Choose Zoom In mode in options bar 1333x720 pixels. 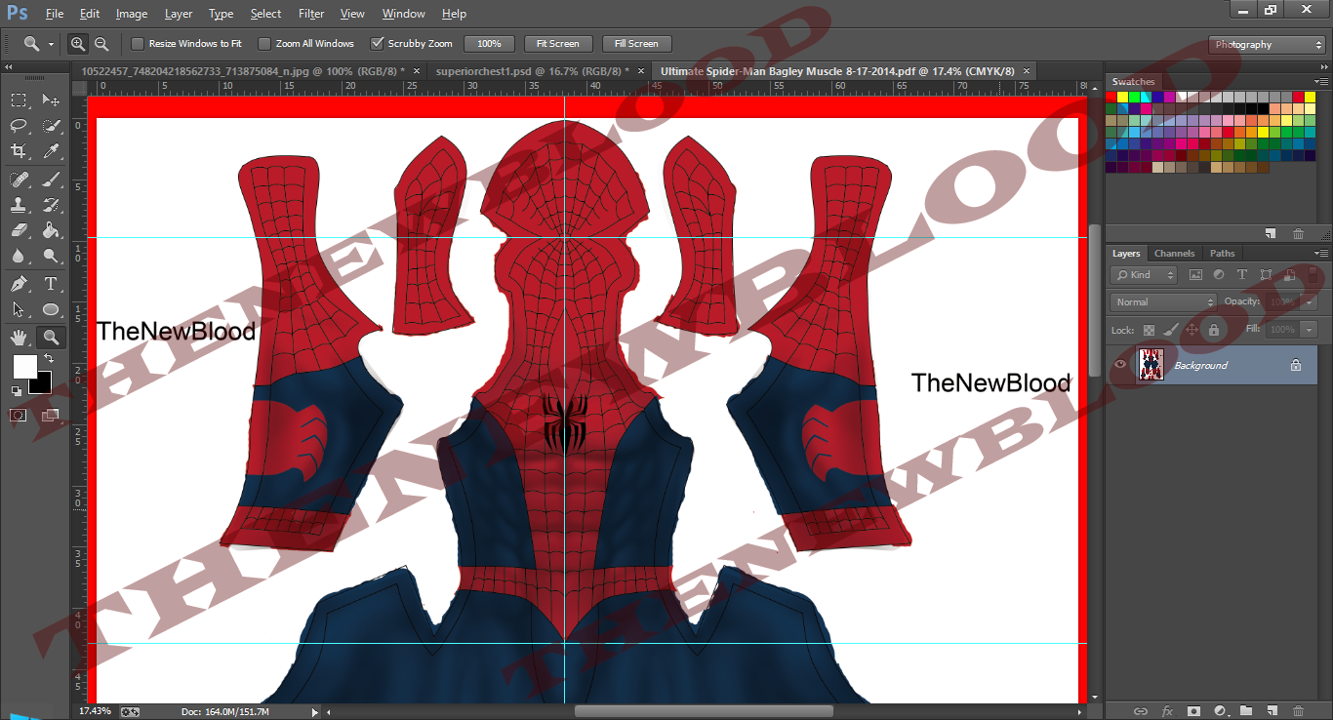point(78,44)
